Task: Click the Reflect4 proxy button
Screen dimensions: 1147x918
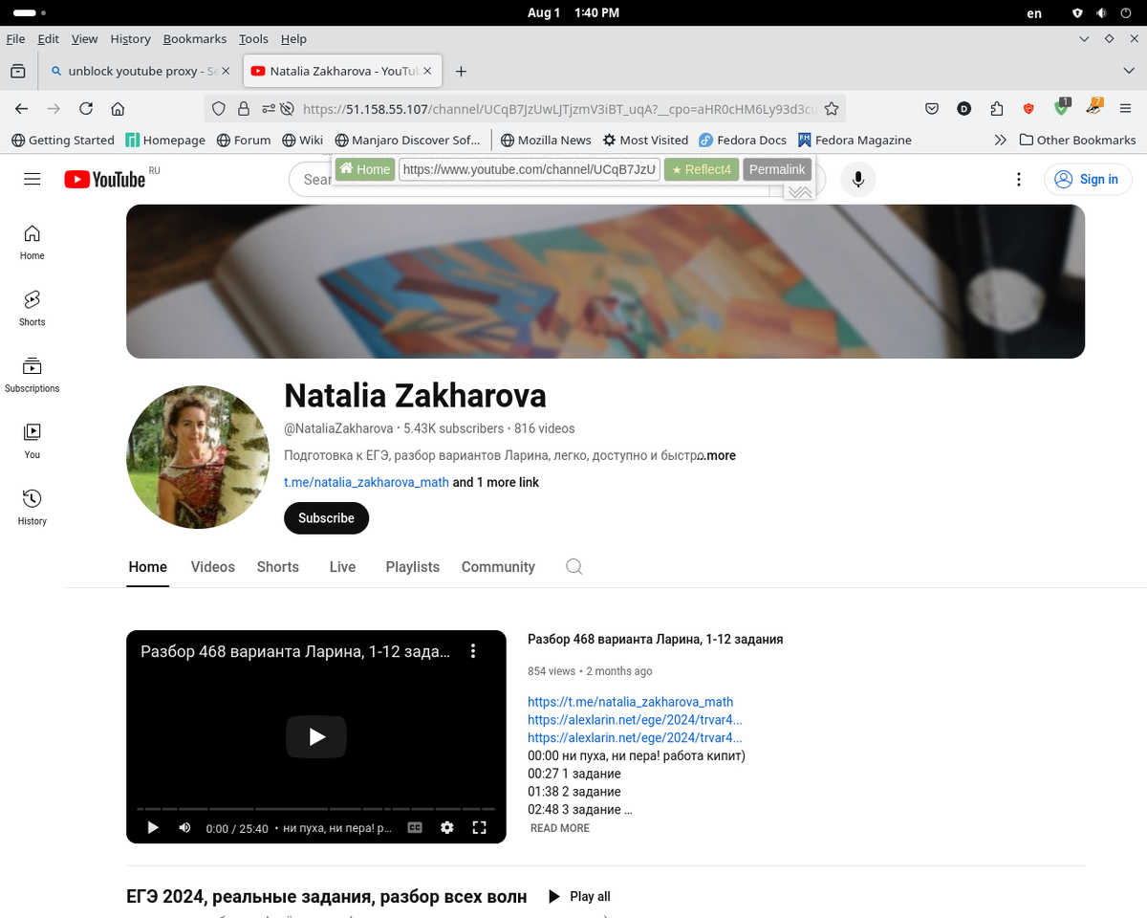Action: click(x=702, y=169)
